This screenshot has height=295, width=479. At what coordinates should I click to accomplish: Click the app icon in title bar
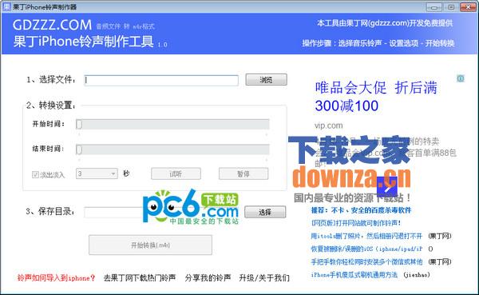click(x=6, y=6)
